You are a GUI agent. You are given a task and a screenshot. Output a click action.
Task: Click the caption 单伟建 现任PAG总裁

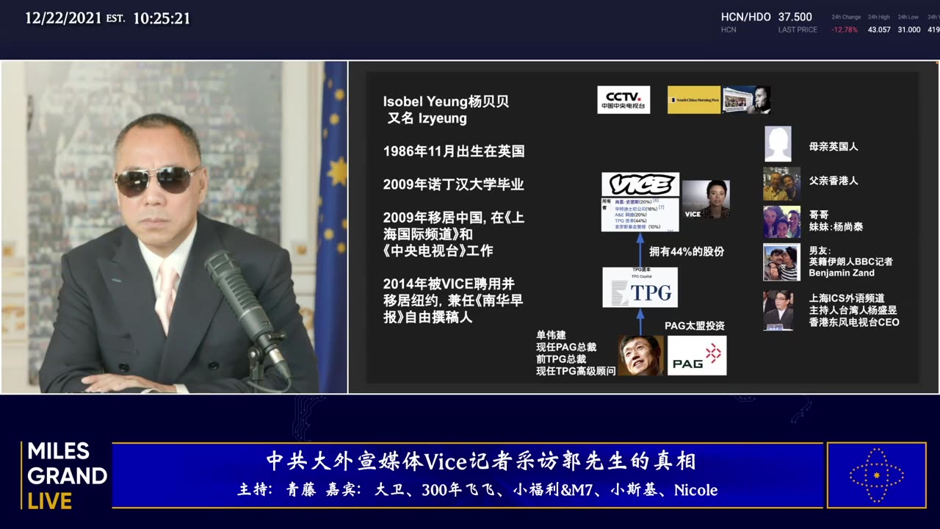(x=576, y=353)
